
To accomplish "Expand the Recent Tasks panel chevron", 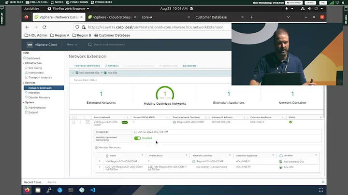I will pos(323,182).
